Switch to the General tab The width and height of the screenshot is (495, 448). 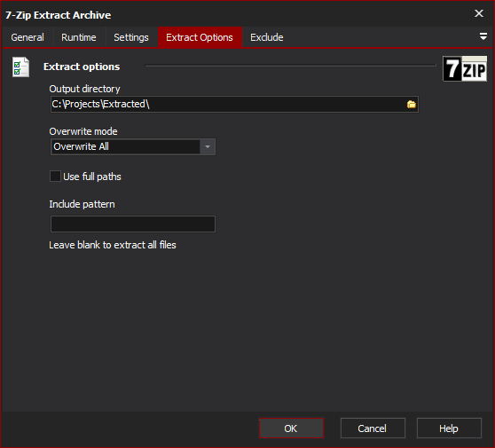coord(27,37)
